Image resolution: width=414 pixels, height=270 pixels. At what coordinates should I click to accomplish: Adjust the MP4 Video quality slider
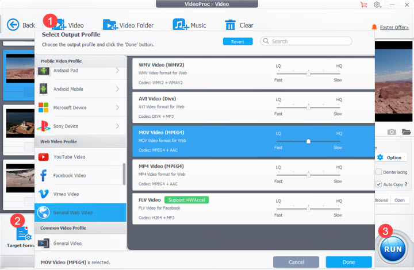click(x=308, y=175)
